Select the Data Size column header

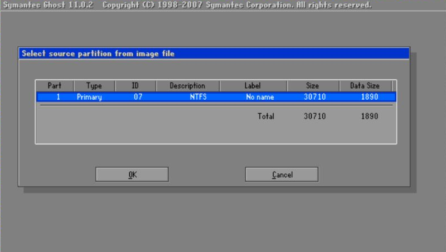365,86
